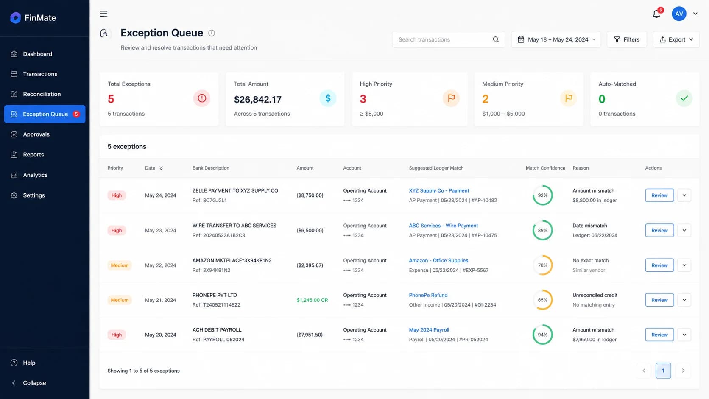
Task: Click the Help question mark icon
Action: click(x=14, y=363)
